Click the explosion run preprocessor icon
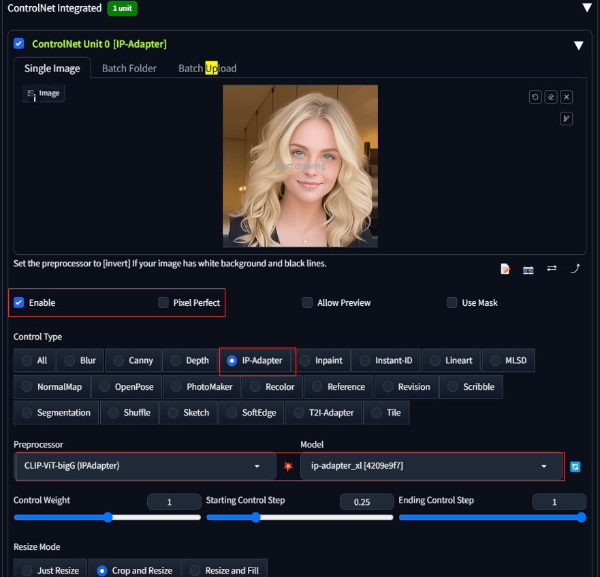 pyautogui.click(x=288, y=467)
